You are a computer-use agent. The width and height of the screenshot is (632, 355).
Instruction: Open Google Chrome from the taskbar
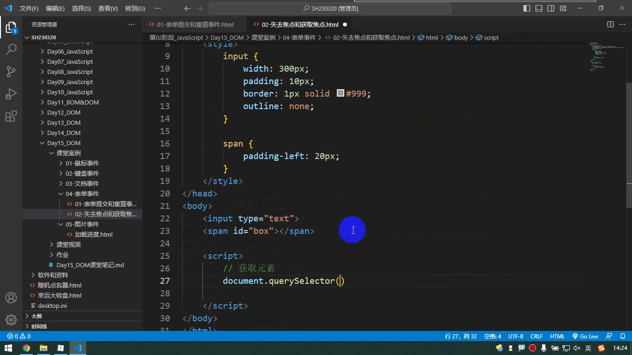point(26,348)
